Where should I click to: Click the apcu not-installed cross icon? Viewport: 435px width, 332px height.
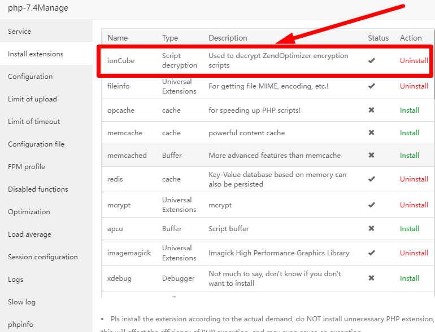click(x=372, y=229)
